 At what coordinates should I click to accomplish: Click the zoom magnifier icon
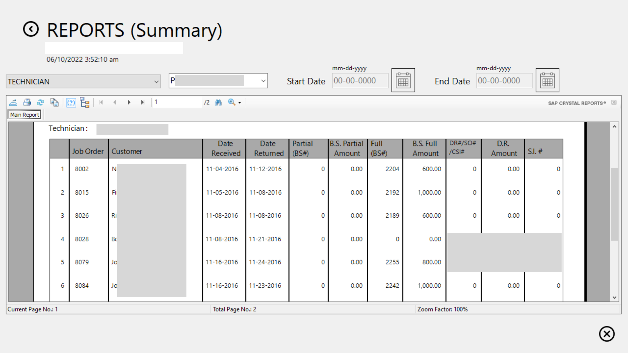[x=232, y=102]
